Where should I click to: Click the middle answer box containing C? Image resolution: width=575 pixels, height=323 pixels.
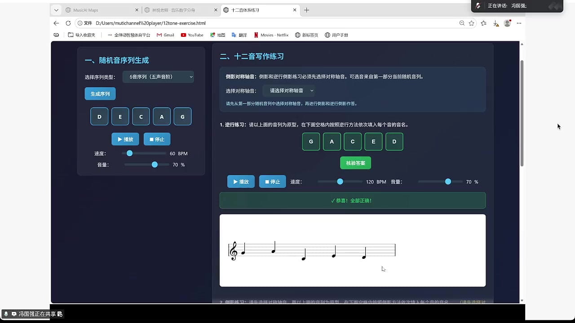tap(353, 141)
